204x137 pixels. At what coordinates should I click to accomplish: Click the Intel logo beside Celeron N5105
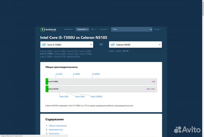click(112, 45)
